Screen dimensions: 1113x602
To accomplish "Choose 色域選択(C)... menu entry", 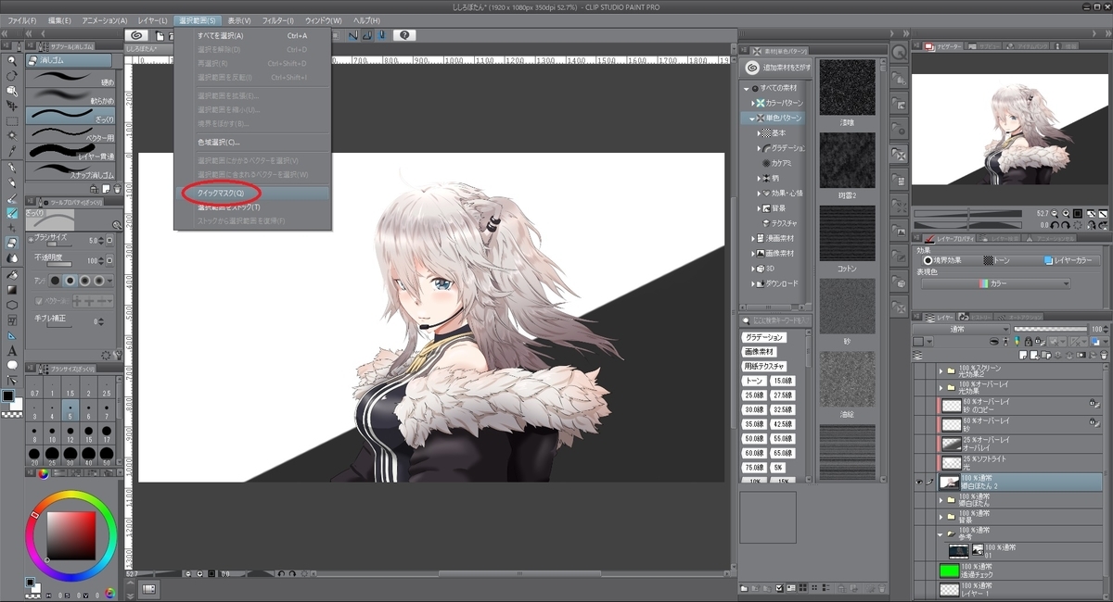I will click(x=251, y=143).
